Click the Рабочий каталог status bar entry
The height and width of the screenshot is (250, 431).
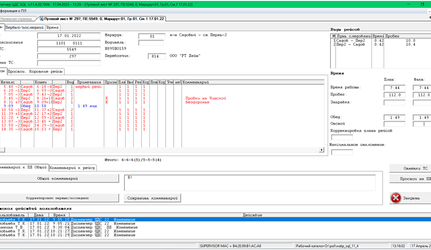pos(327,246)
